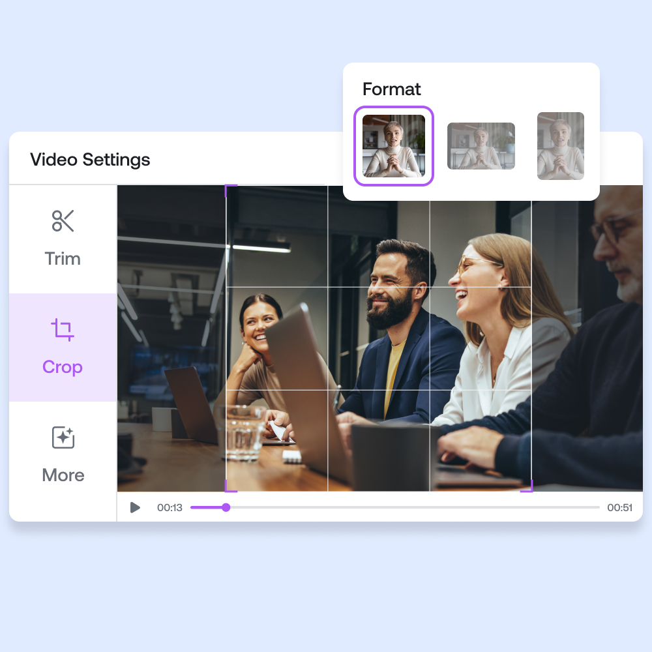Click the purple playhead knob on the timeline

(226, 507)
